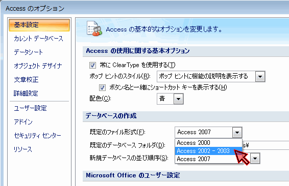289x186 pixels.
Task: Select リソース in the sidebar
Action: coord(23,149)
